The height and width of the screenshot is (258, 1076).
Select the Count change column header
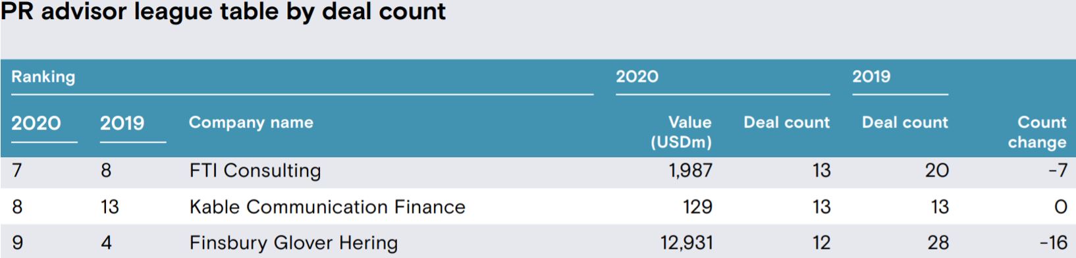pos(1037,132)
